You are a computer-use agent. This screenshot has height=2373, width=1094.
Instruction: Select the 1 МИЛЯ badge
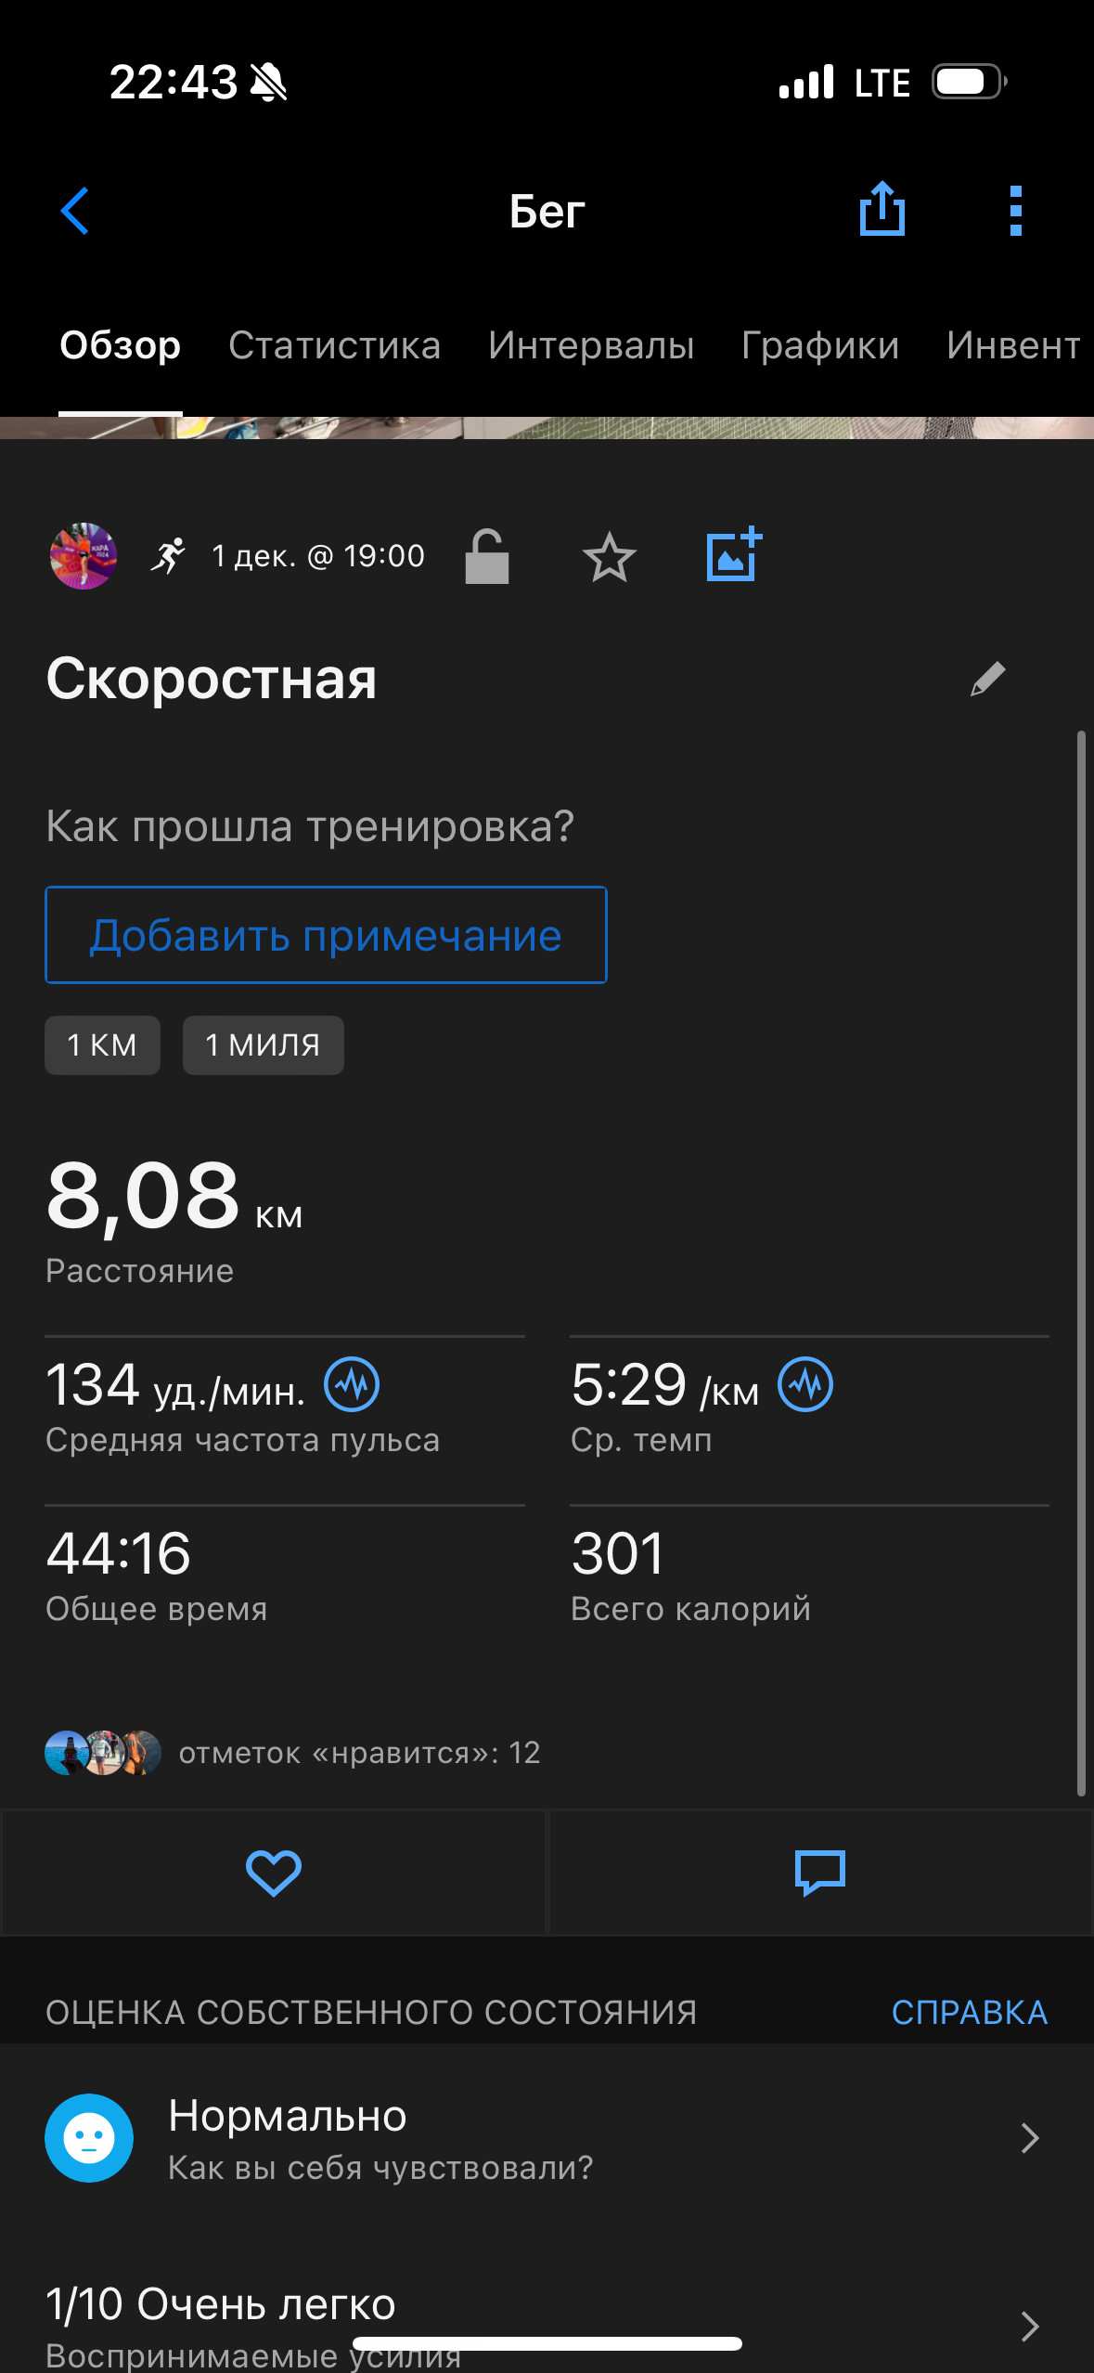pos(264,1045)
